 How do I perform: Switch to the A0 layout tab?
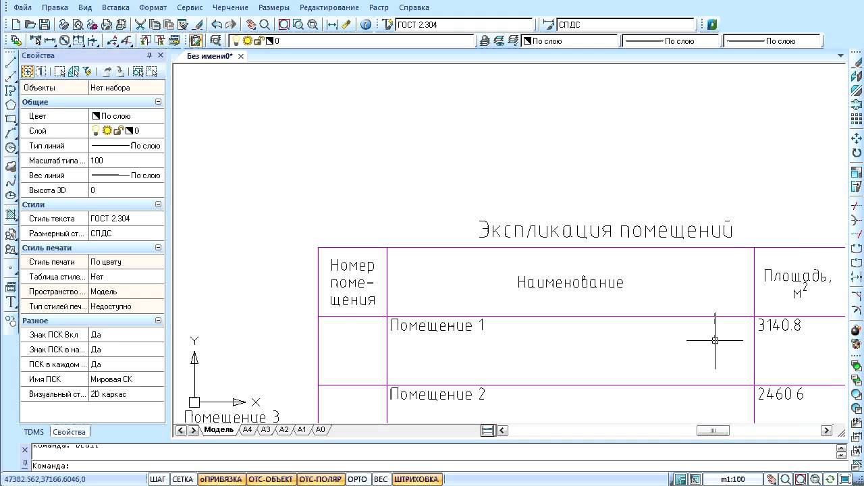[321, 430]
